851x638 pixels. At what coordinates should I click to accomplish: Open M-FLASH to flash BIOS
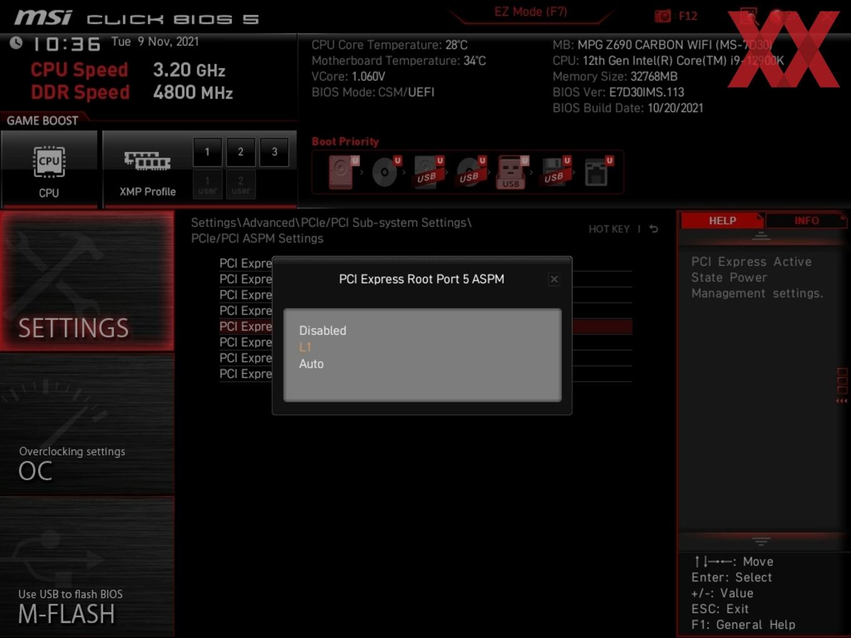[x=87, y=567]
